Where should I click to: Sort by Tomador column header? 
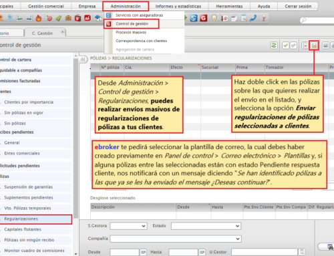(297, 68)
